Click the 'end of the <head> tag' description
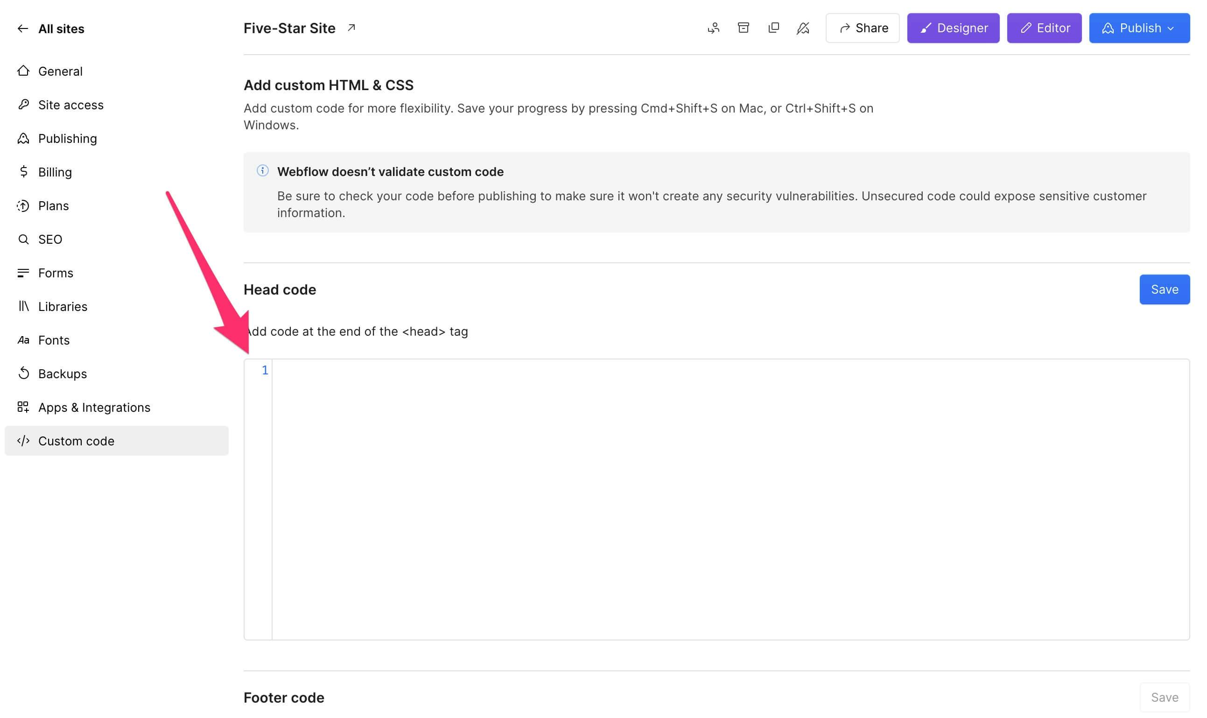 coord(356,331)
